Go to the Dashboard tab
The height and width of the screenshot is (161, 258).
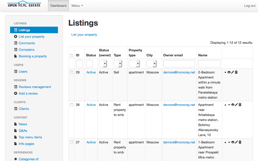[x=58, y=6]
